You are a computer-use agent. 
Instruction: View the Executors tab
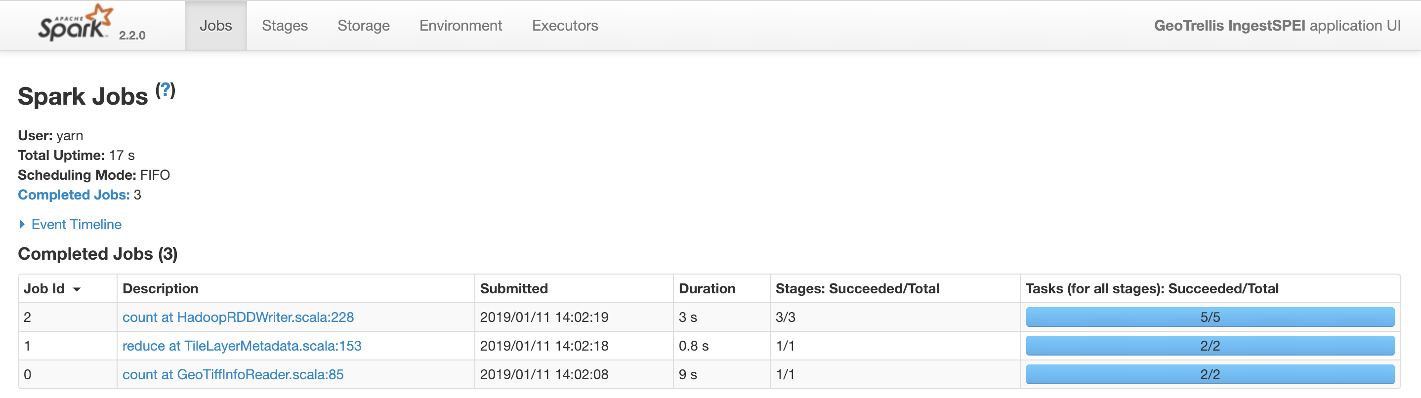click(565, 25)
